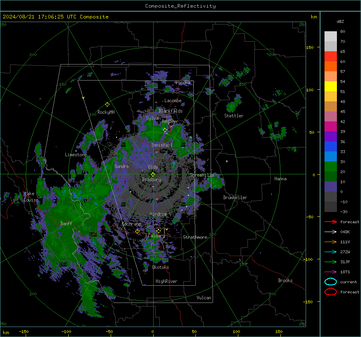
Task: Click the Limestone map label
Action: coord(76,155)
